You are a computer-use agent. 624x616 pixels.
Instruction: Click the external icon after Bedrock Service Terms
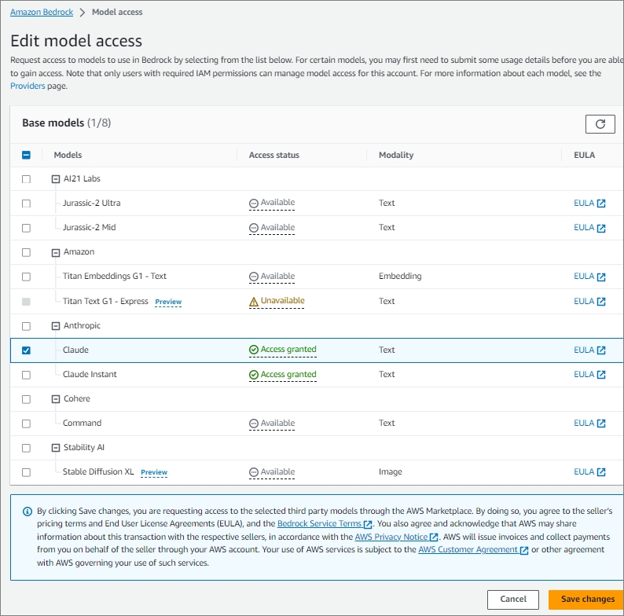[367, 524]
